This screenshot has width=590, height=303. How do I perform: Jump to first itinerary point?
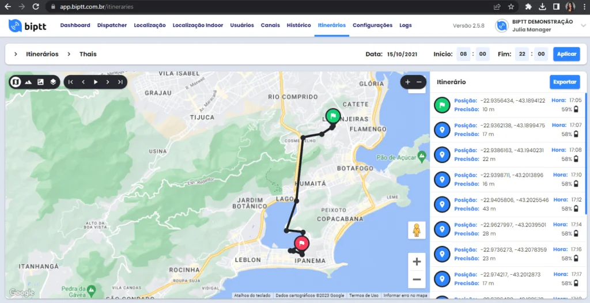[71, 82]
